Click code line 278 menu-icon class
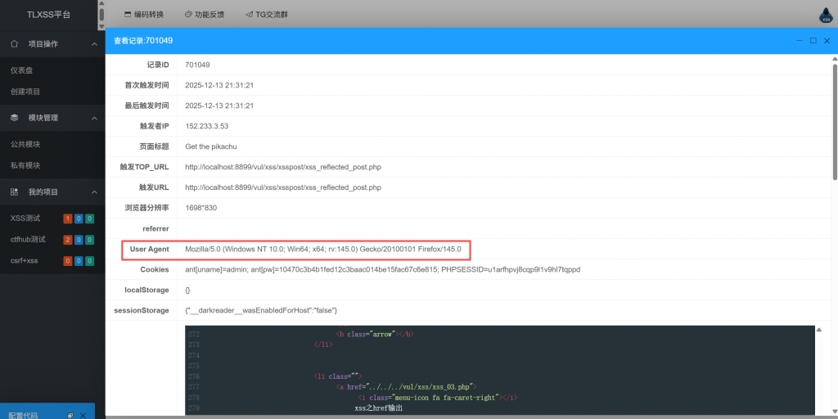 [x=438, y=398]
